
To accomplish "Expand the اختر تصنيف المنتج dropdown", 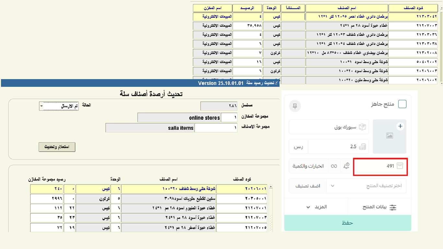I will tap(332, 186).
